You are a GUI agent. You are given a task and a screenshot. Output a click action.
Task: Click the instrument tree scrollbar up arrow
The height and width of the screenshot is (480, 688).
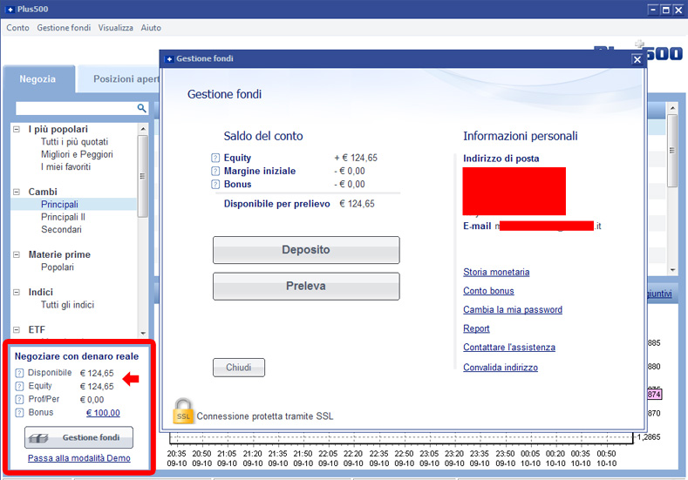143,129
